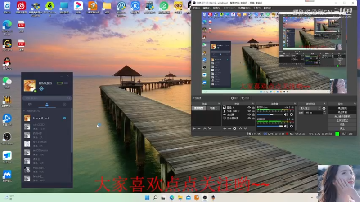Open FIFA Online 4 desktop shortcut
The height and width of the screenshot is (202, 360).
[49, 8]
